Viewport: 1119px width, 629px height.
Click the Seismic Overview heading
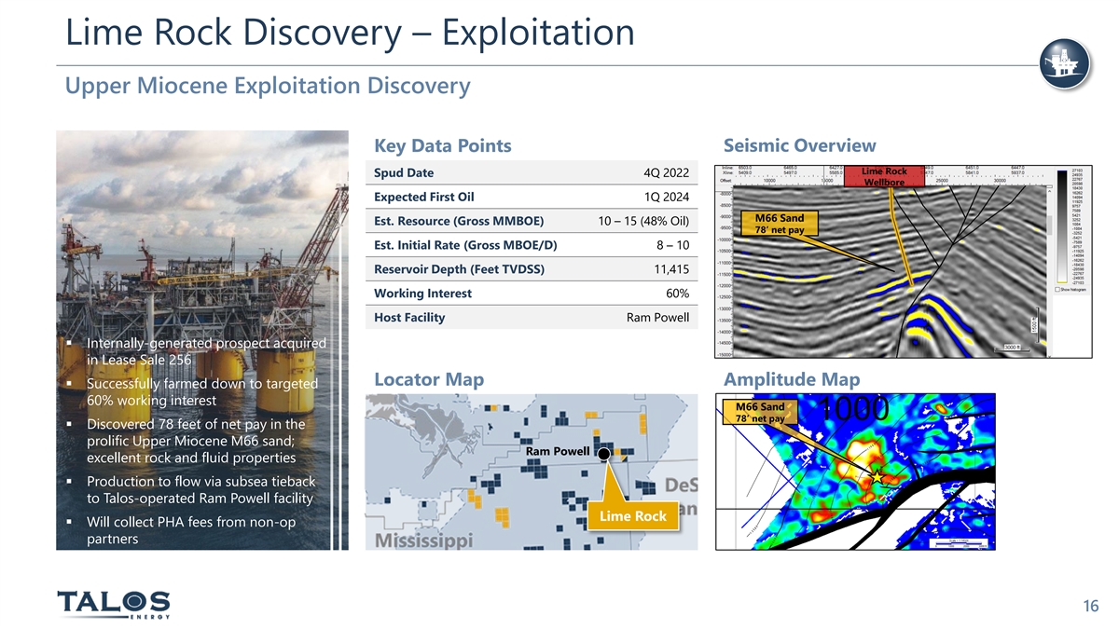799,145
